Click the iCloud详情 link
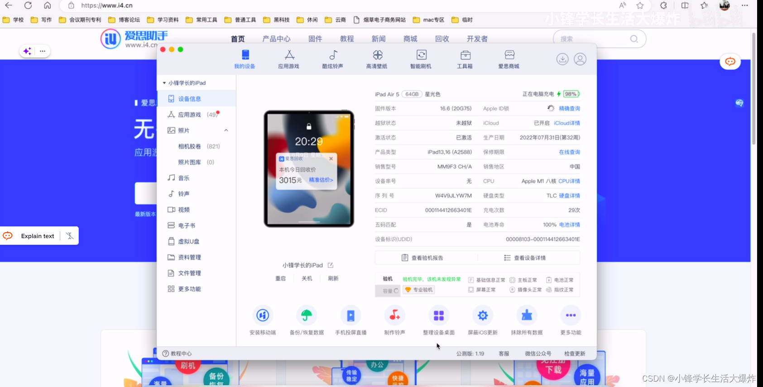 (567, 123)
